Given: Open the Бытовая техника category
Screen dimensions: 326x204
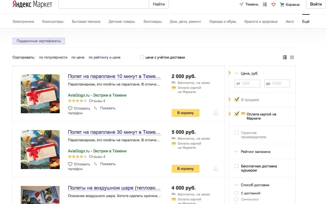Looking at the screenshot, I should (86, 21).
